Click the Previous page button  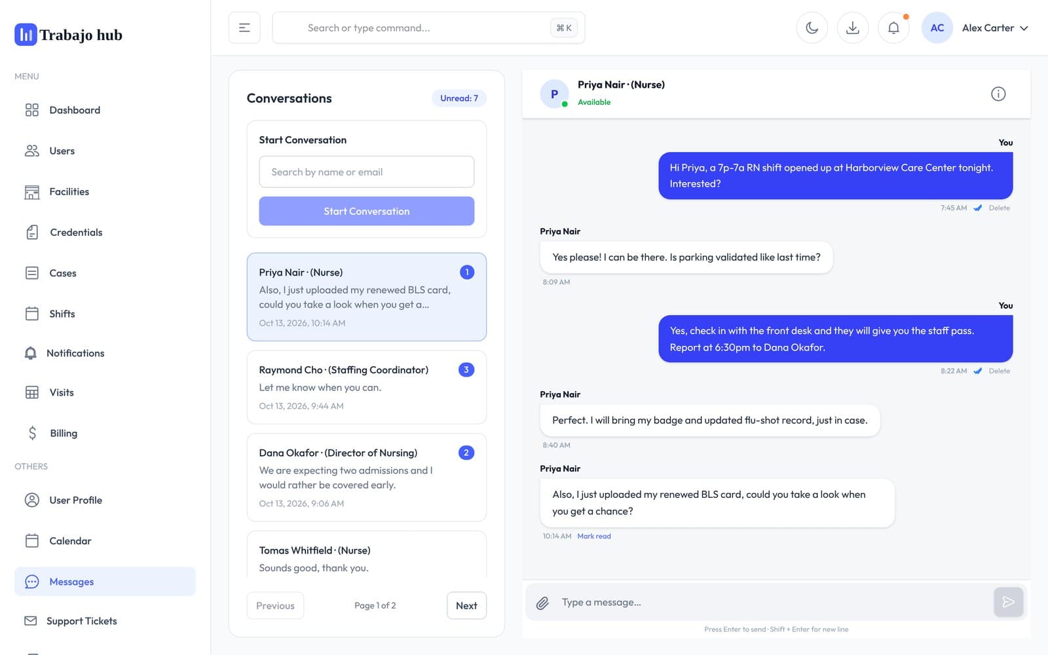pyautogui.click(x=275, y=605)
